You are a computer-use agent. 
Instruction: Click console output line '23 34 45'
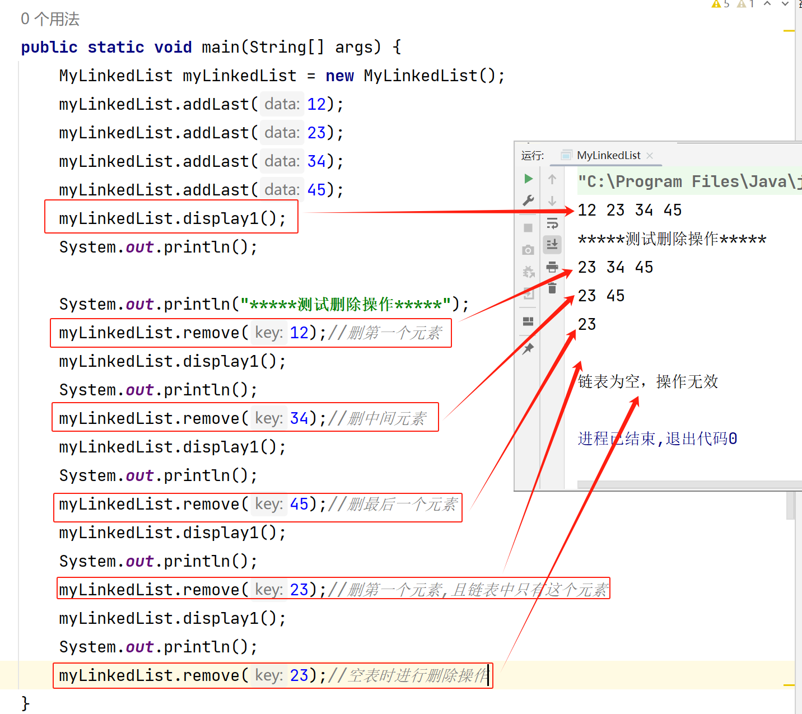point(616,267)
